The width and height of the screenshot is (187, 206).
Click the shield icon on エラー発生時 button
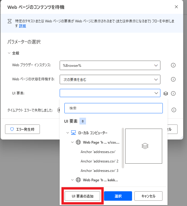tap(12, 129)
